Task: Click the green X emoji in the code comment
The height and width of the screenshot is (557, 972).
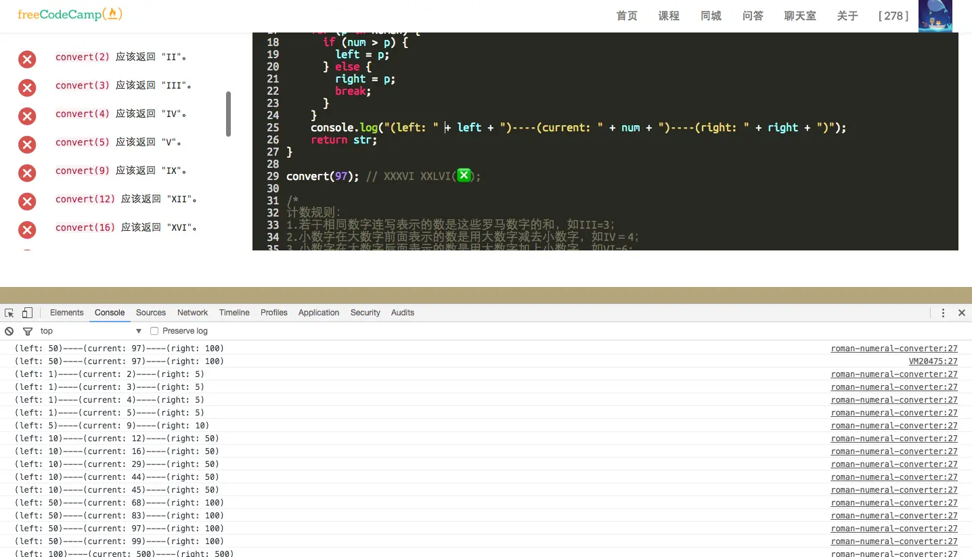Action: (464, 176)
